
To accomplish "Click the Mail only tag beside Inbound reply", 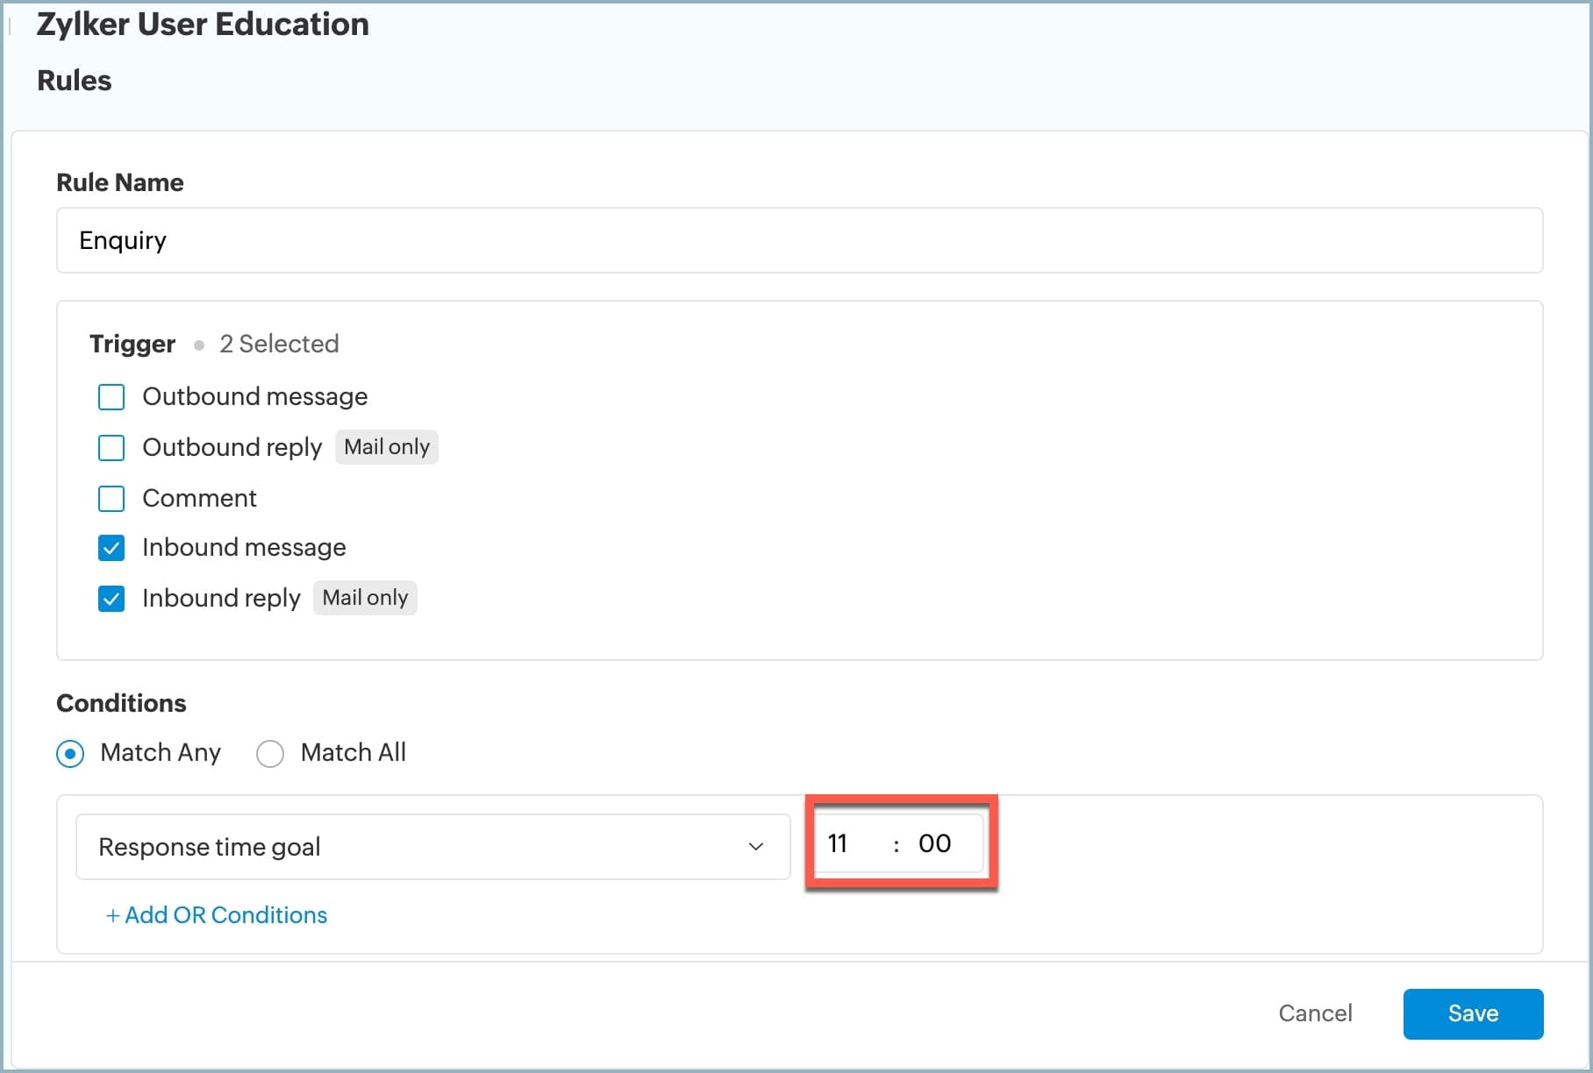I will pyautogui.click(x=365, y=598).
